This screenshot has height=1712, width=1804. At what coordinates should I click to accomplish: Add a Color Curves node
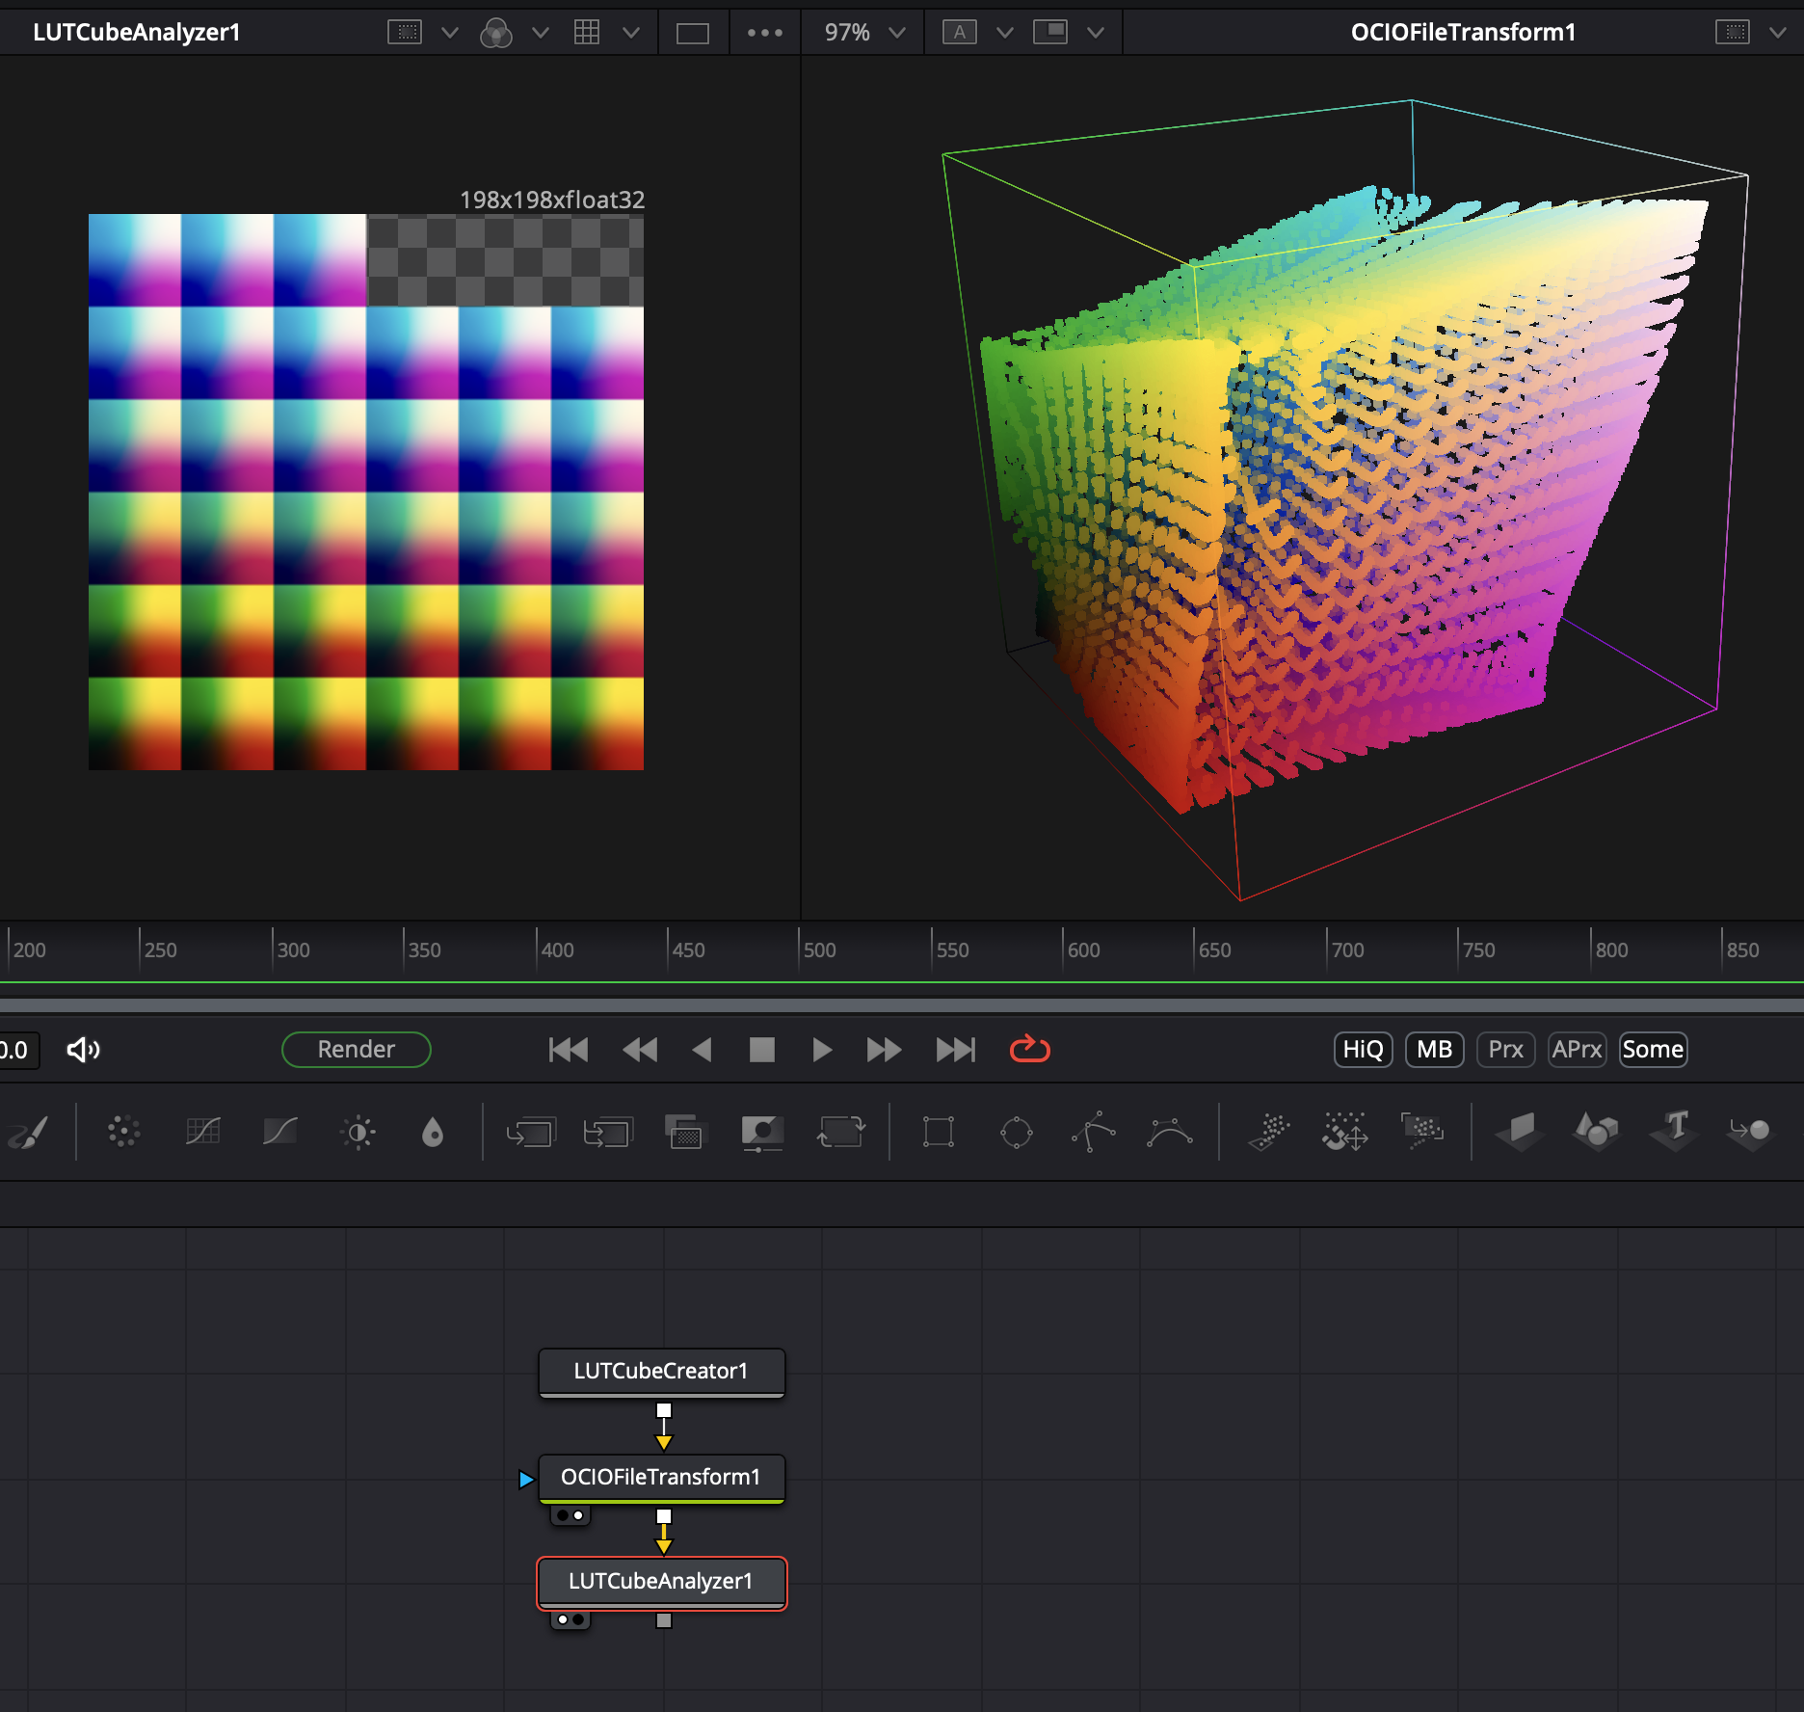coord(279,1133)
